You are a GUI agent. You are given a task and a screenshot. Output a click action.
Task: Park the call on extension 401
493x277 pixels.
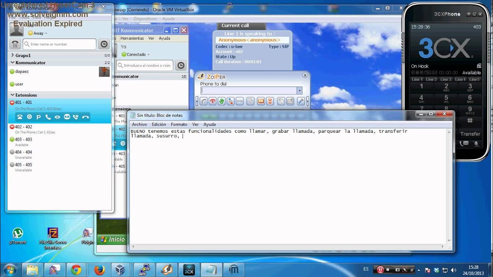[x=39, y=117]
